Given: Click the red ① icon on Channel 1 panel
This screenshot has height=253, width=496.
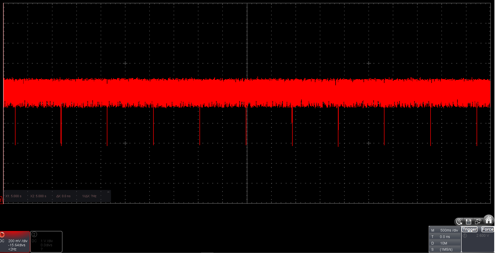Looking at the screenshot, I should tap(2, 235).
